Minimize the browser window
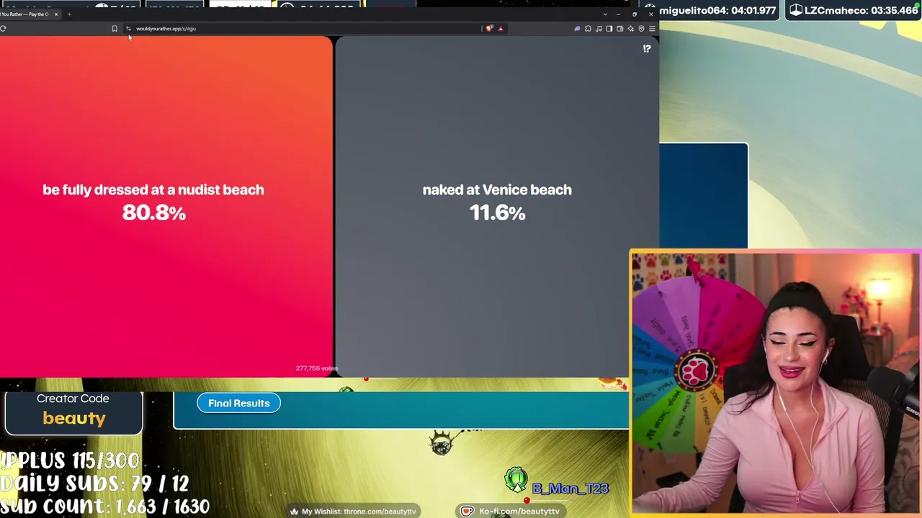The width and height of the screenshot is (922, 518). click(x=618, y=14)
